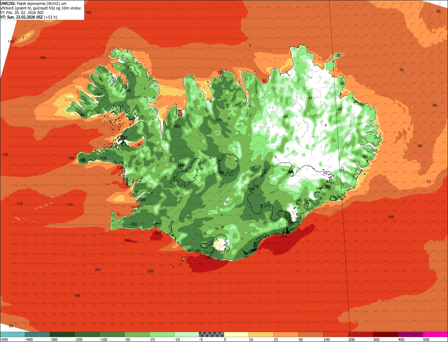448x342 pixels.
Task: Click the '9' value in south-central highlands
Action: (226, 202)
